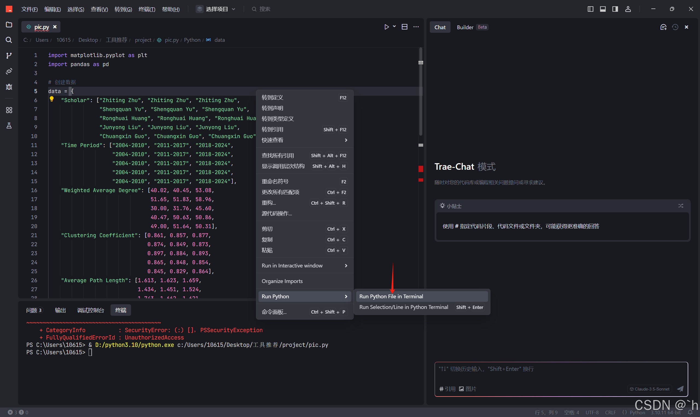
Task: Open the Explorer folder icon in sidebar
Action: 9,25
